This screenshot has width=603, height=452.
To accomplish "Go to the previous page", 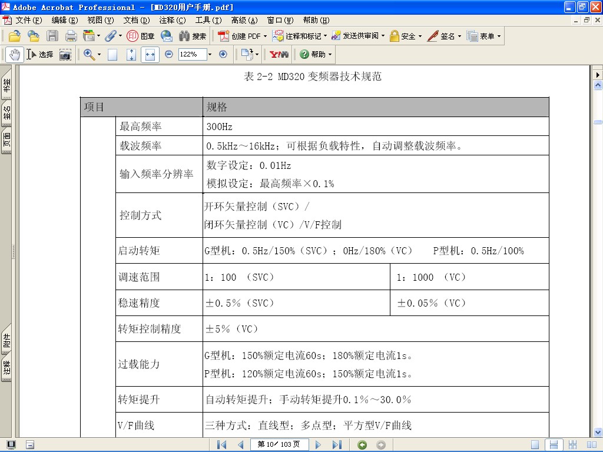I will [x=241, y=445].
